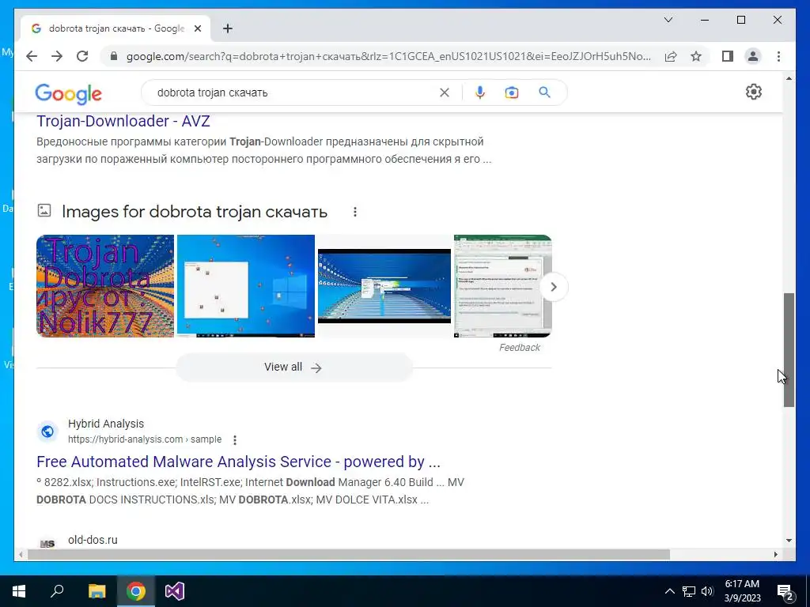
Task: Click scrollbar up arrow
Action: click(789, 78)
